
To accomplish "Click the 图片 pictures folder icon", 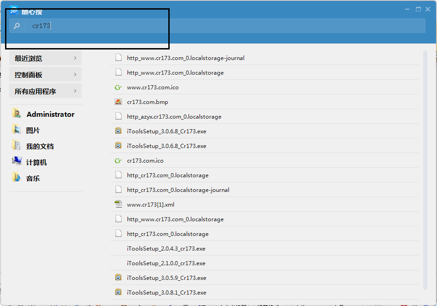I will click(x=17, y=129).
